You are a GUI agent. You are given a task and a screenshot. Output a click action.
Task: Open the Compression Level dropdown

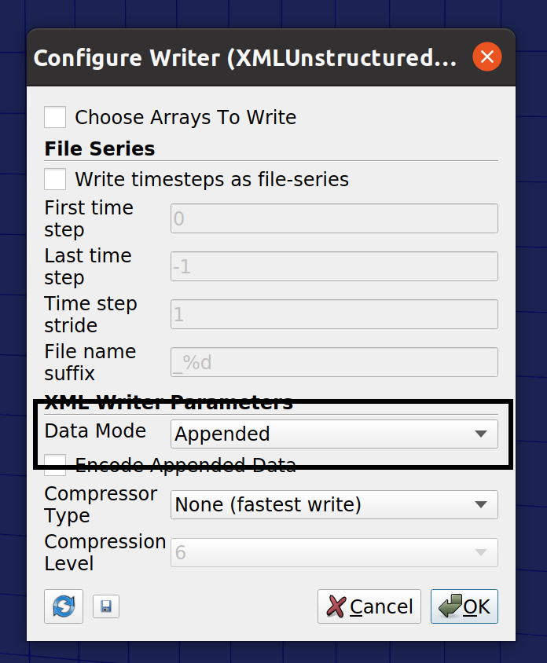tap(334, 552)
